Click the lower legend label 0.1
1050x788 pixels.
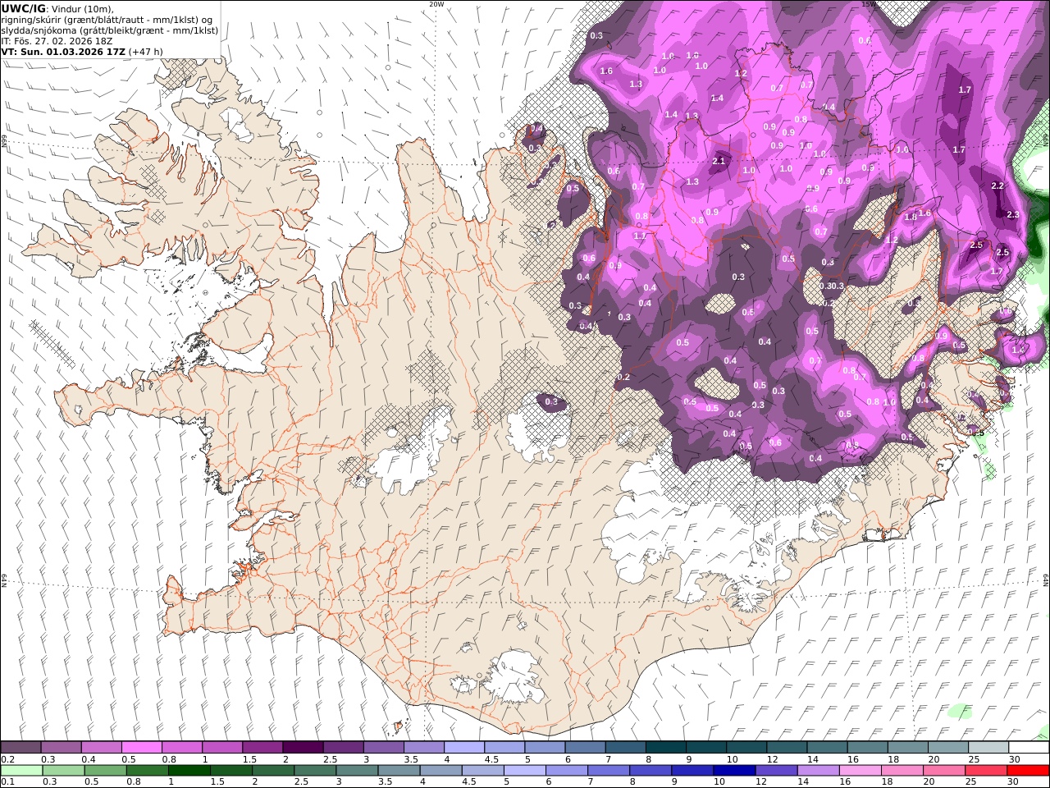7,782
